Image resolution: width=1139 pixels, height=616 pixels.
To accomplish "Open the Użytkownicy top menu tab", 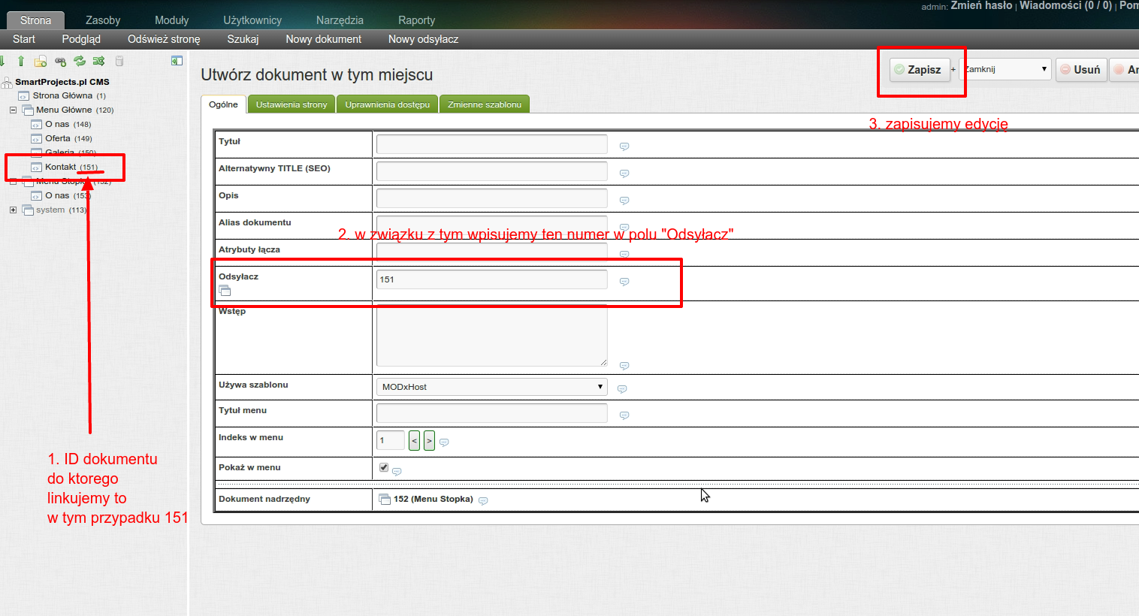I will 252,20.
